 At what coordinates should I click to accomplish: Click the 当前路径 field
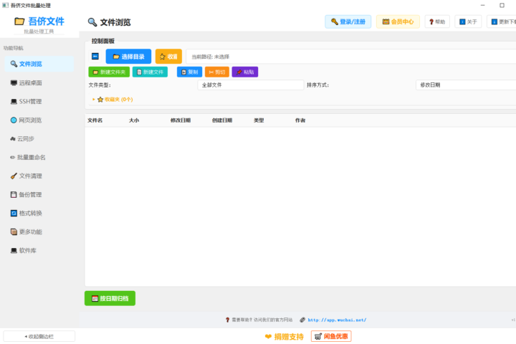click(350, 57)
